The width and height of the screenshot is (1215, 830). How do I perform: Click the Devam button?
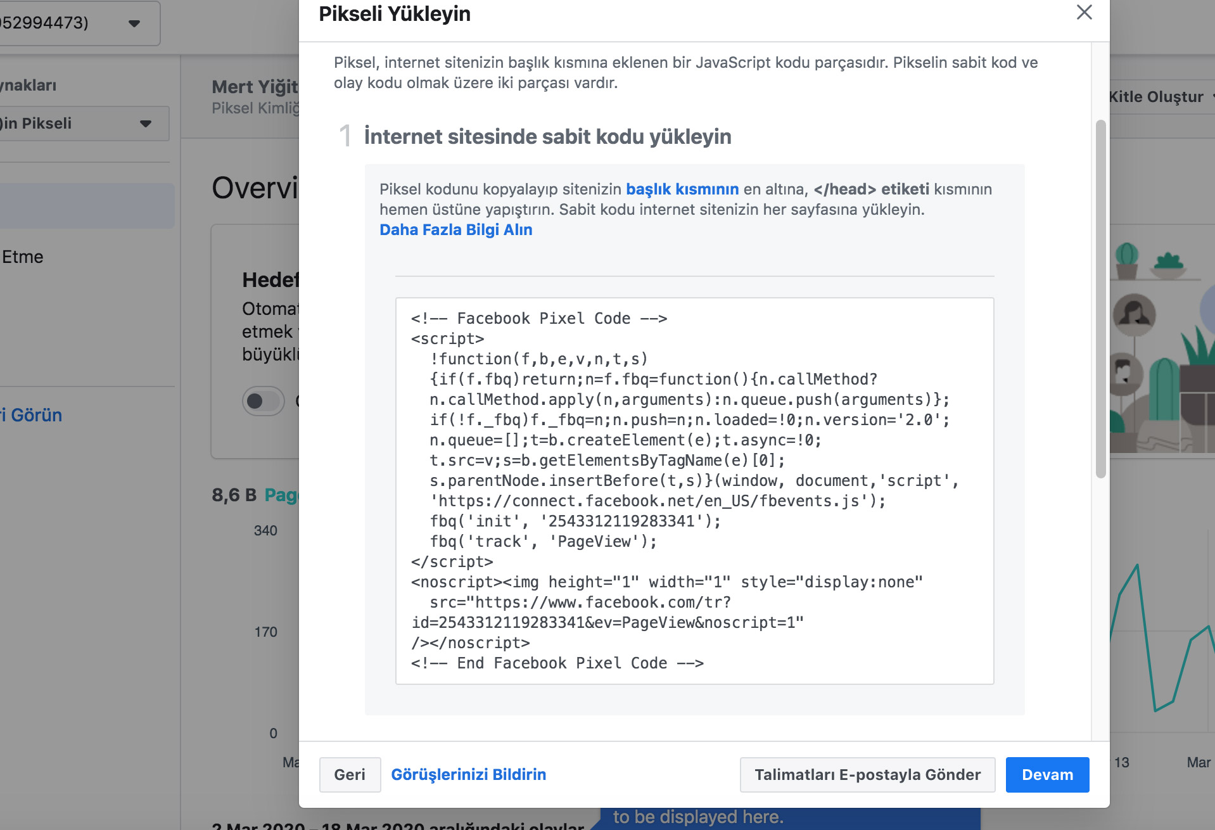tap(1047, 774)
